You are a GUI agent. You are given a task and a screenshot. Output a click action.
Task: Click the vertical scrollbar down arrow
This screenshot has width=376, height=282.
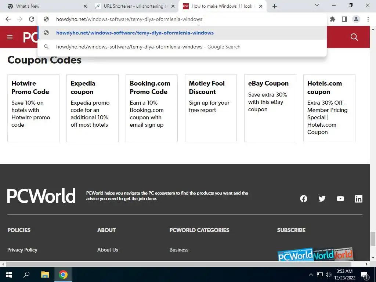[373, 258]
